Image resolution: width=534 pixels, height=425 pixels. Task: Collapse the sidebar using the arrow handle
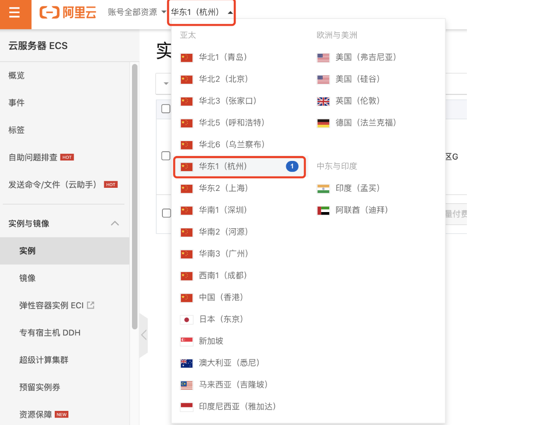(x=143, y=335)
